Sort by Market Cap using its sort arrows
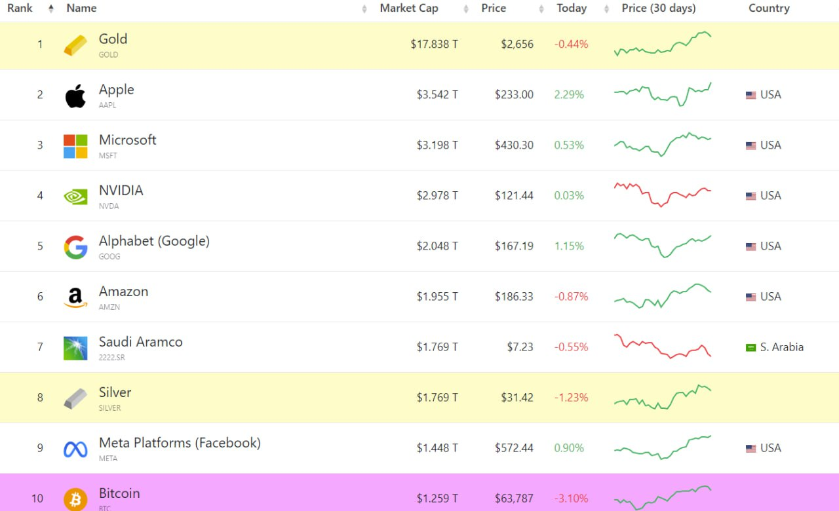This screenshot has width=839, height=511. point(466,9)
